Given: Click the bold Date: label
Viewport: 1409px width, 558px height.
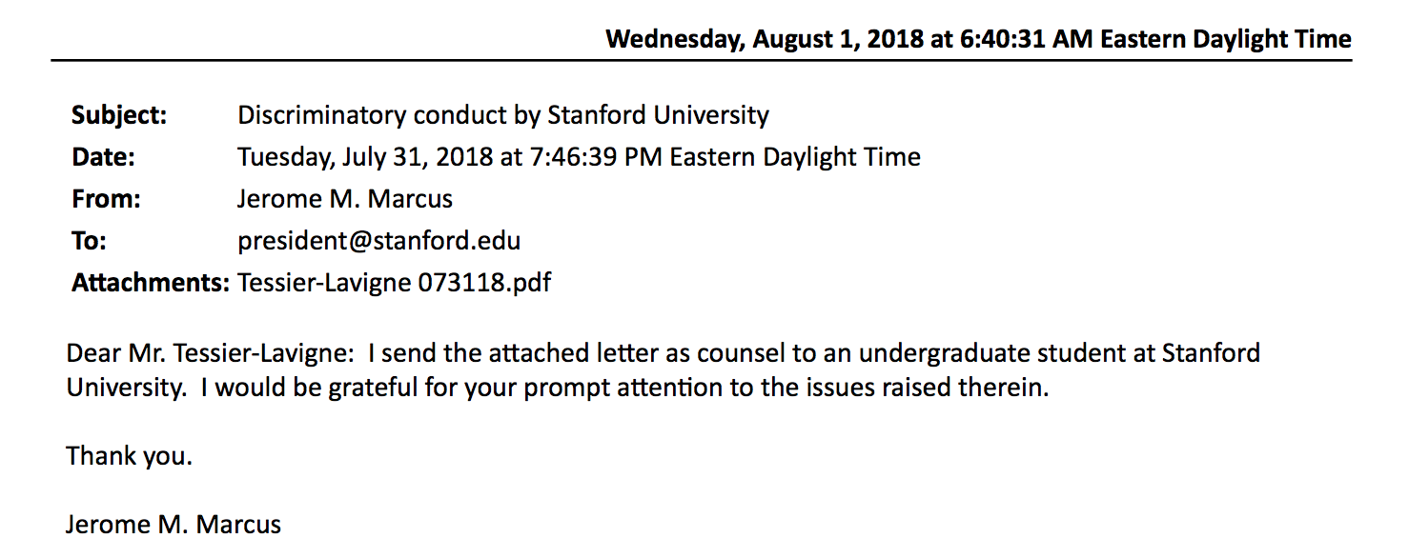Looking at the screenshot, I should [x=103, y=157].
